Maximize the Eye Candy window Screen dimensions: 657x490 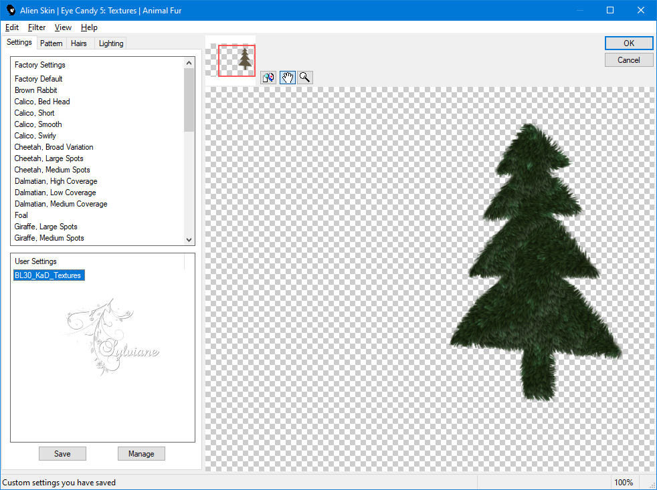(610, 10)
